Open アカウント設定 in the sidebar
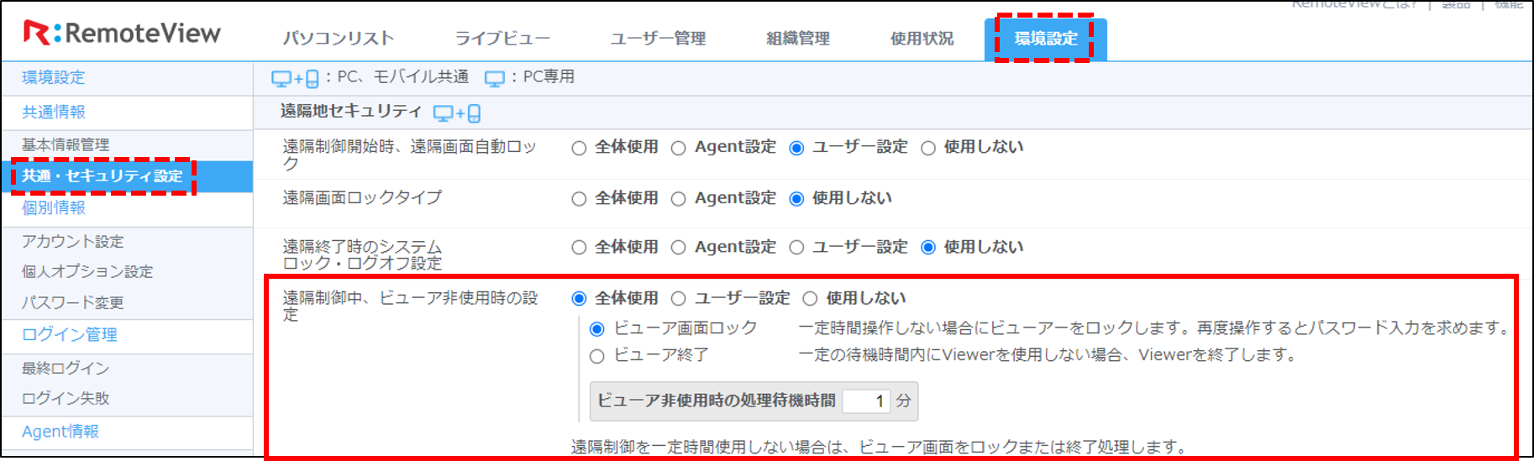This screenshot has width=1534, height=461. [73, 242]
